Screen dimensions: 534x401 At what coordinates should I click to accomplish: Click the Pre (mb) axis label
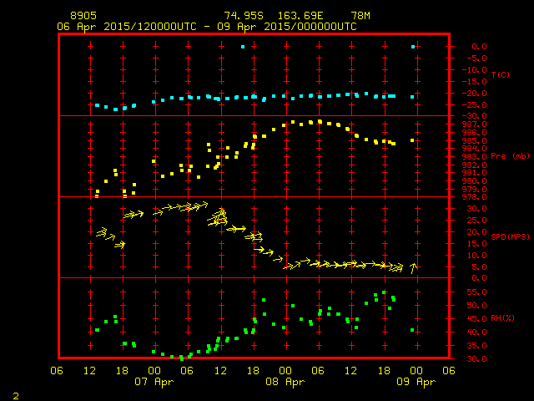pos(510,156)
